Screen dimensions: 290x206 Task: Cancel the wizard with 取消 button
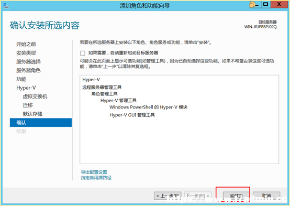tap(266, 196)
